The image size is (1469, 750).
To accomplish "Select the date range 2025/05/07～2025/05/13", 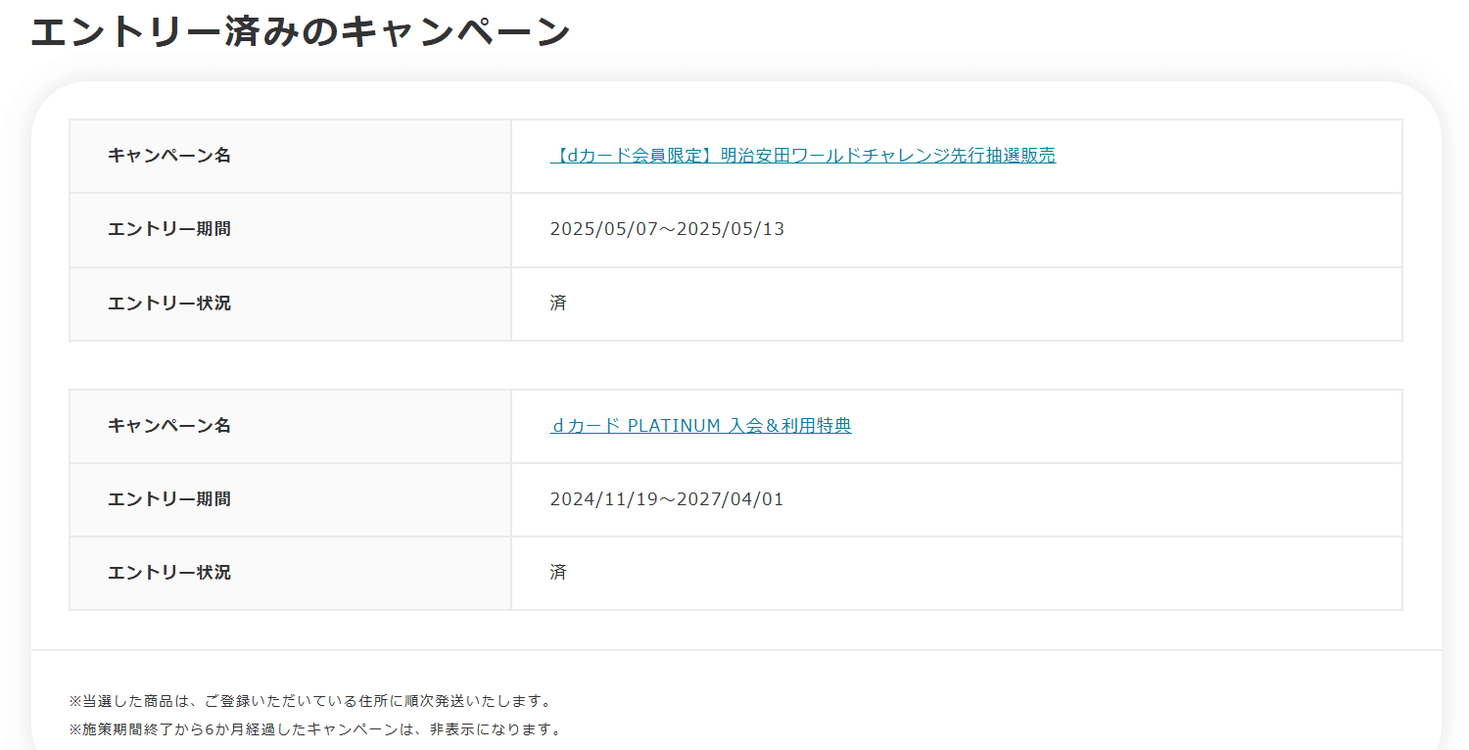I will point(667,229).
